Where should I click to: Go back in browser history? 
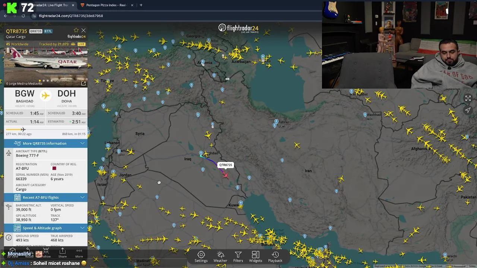[5, 16]
